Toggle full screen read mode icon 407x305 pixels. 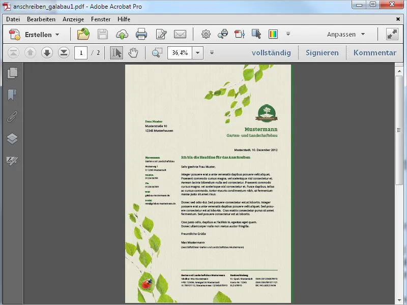tap(392, 34)
